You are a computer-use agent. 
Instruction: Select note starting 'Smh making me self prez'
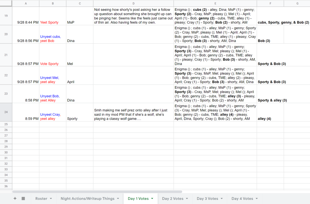click(134, 112)
